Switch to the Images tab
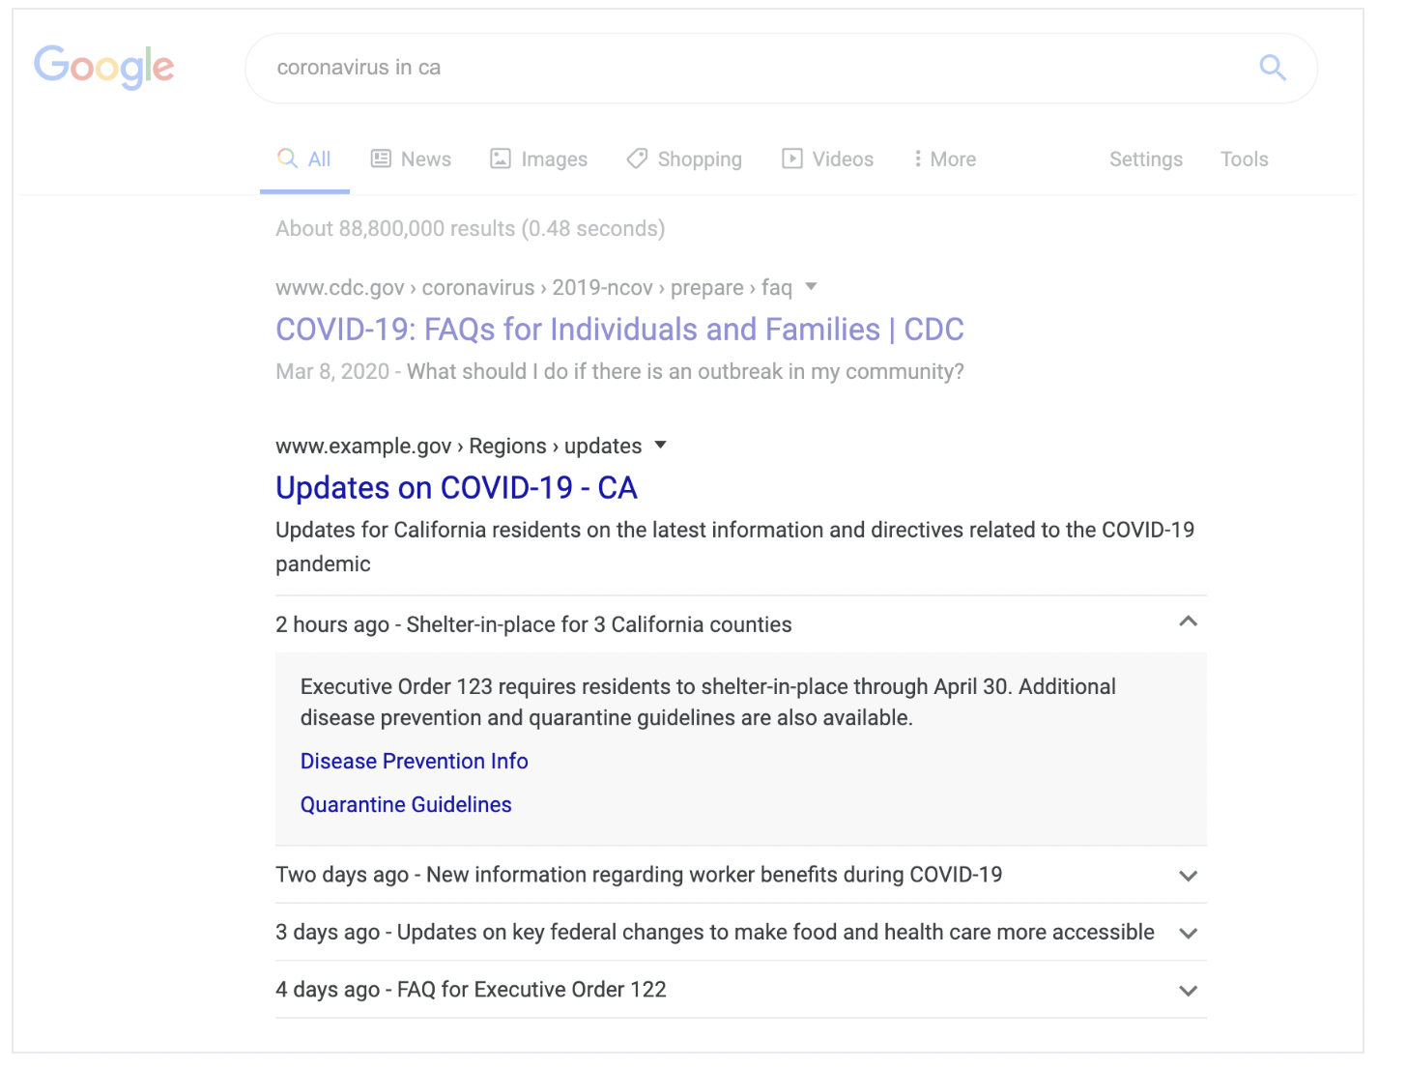1407x1069 pixels. [x=539, y=159]
